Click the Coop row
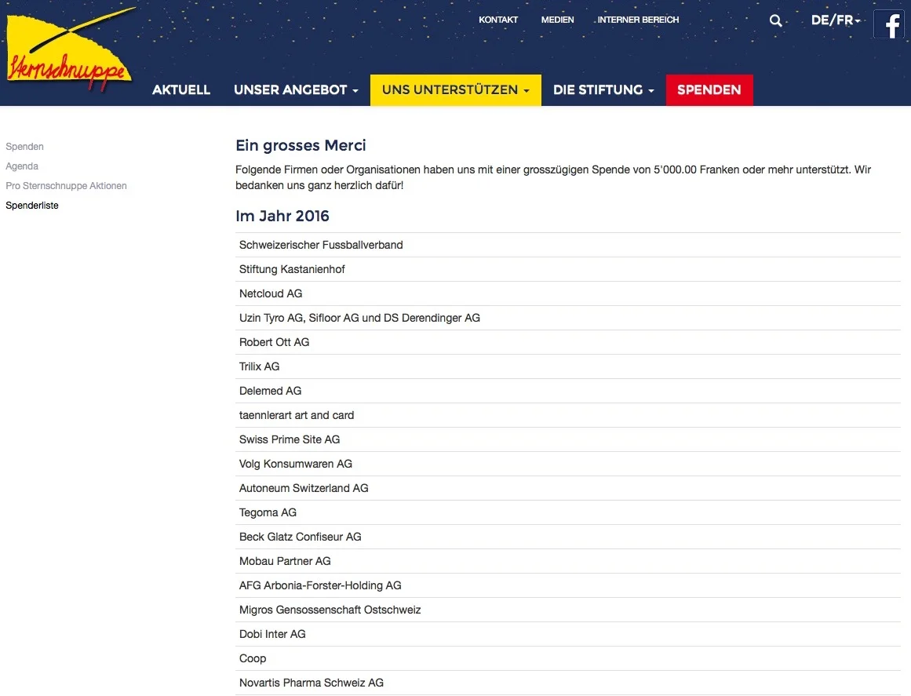911x696 pixels. pyautogui.click(x=567, y=659)
